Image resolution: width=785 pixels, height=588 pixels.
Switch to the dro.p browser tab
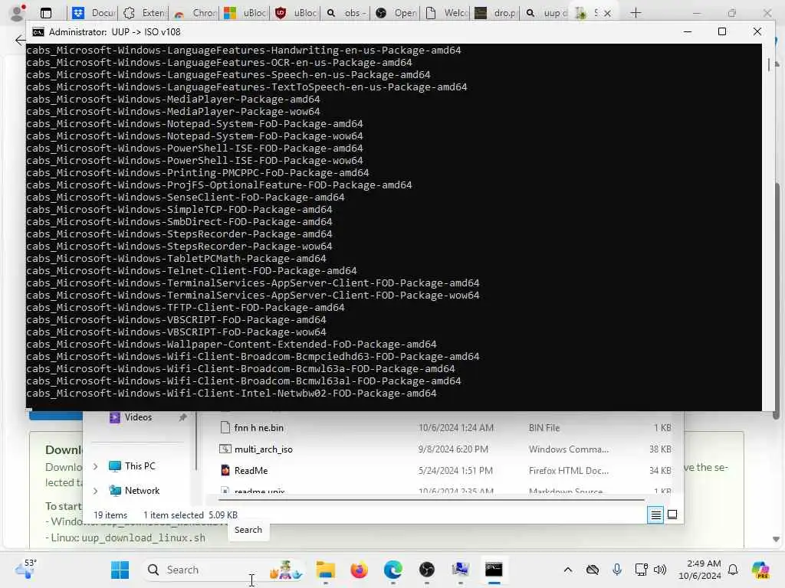coord(496,13)
